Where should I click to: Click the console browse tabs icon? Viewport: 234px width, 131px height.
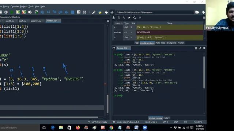(114, 48)
